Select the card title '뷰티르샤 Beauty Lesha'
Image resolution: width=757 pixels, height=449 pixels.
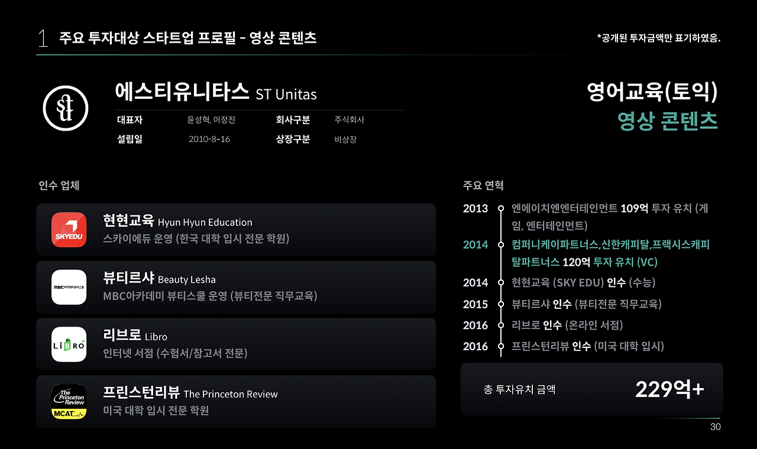coord(159,279)
